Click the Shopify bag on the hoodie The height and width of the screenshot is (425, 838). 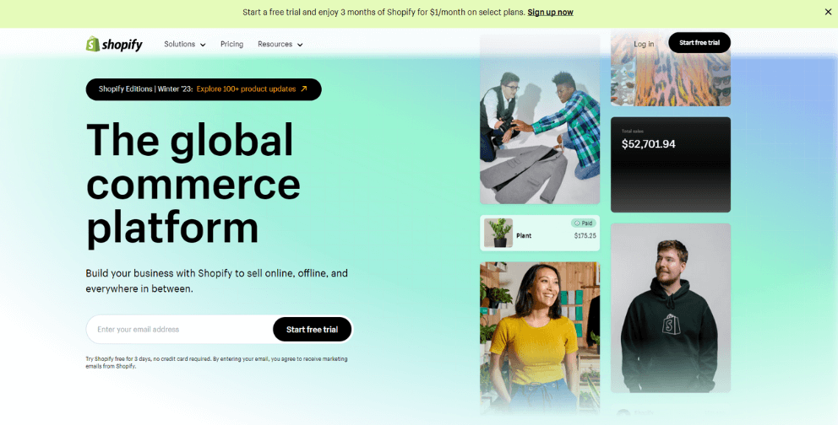coord(672,324)
